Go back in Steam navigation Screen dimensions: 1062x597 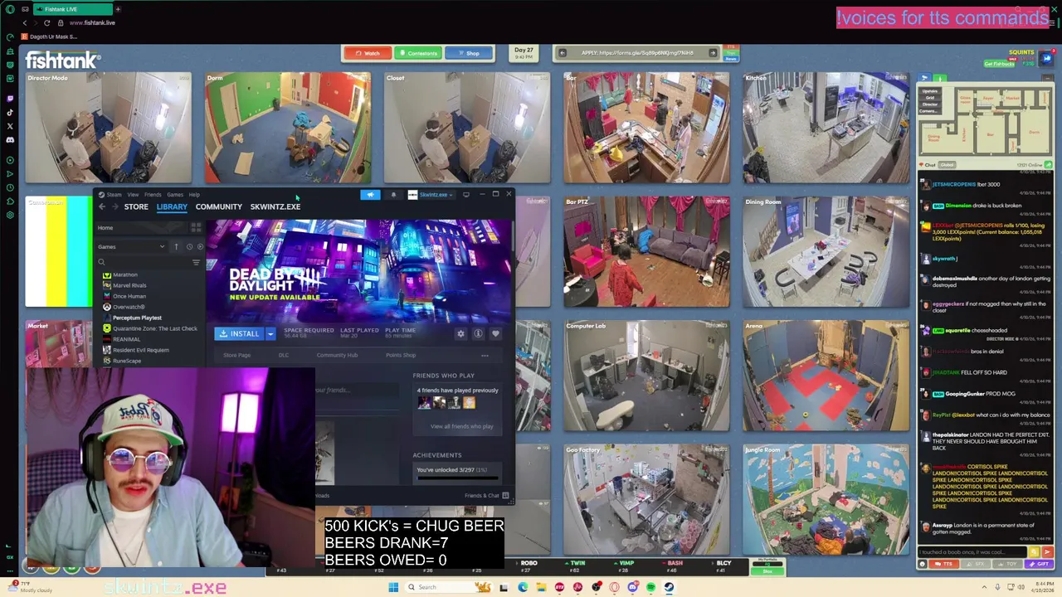pyautogui.click(x=102, y=206)
